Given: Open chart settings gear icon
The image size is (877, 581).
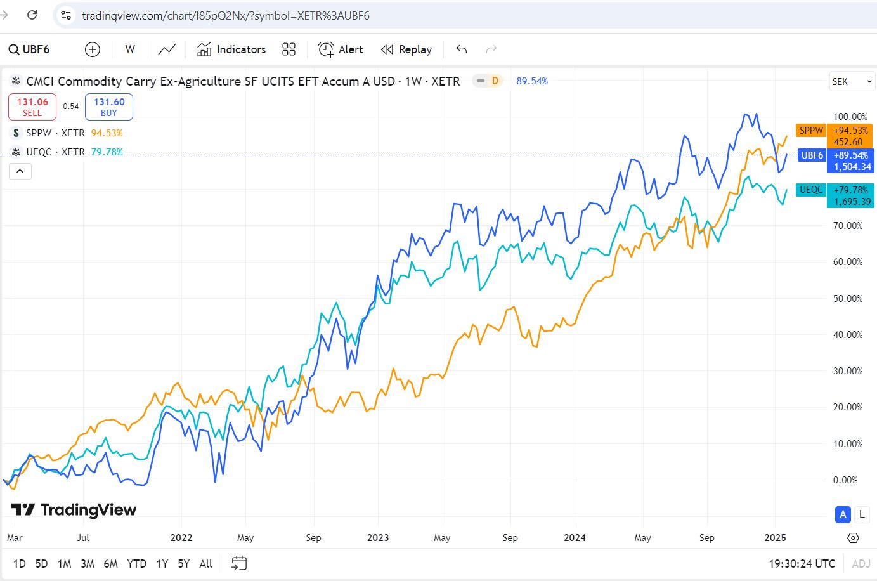Looking at the screenshot, I should point(853,538).
